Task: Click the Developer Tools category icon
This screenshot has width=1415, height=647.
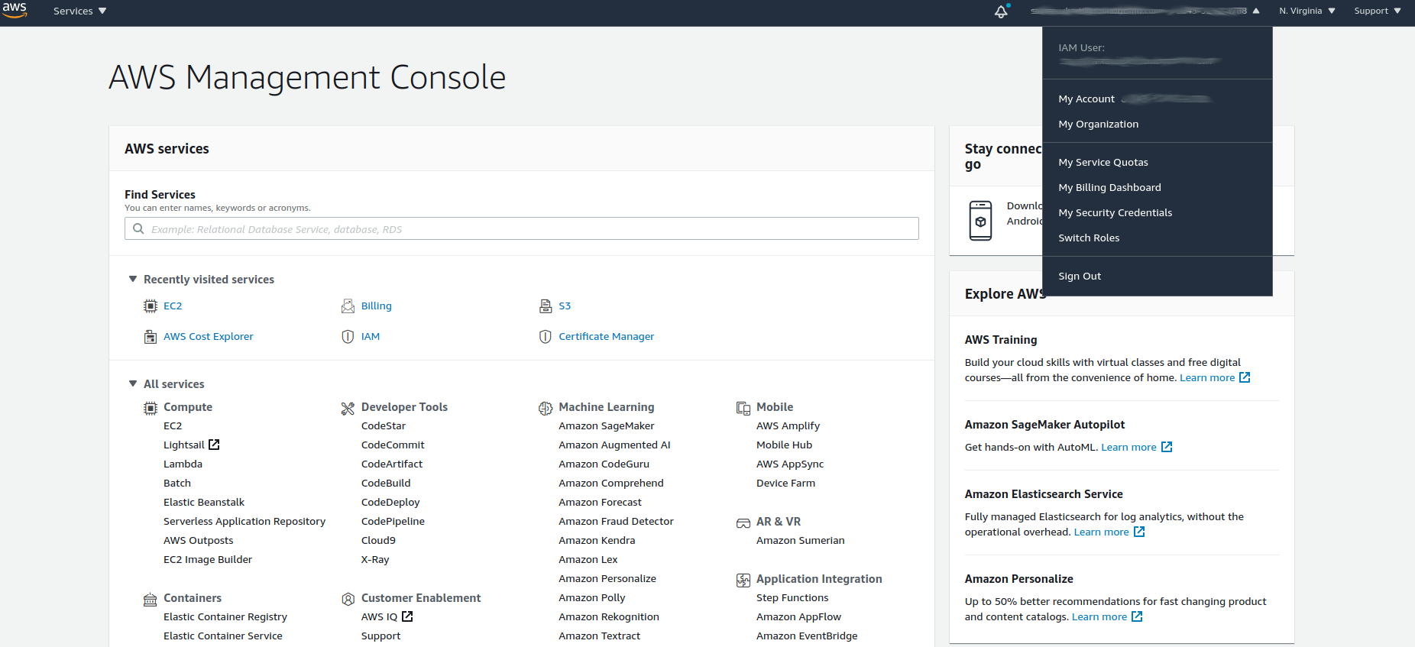Action: point(348,408)
